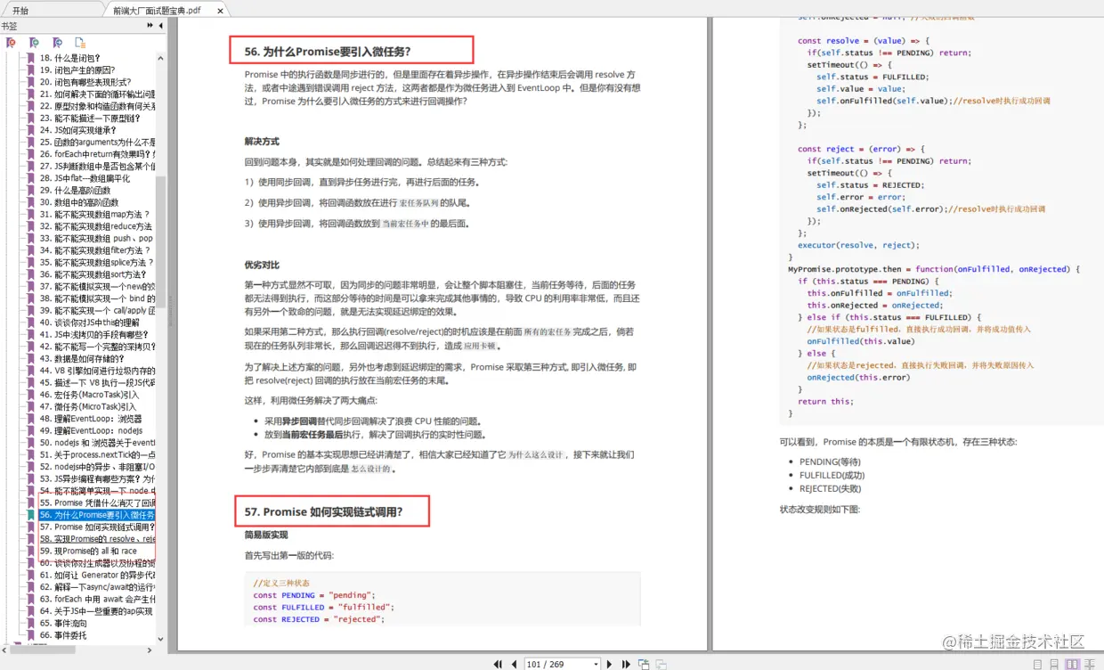Image resolution: width=1104 pixels, height=670 pixels.
Task: Open bookmark 59. 现Promise的 all 和 race
Action: (x=88, y=551)
